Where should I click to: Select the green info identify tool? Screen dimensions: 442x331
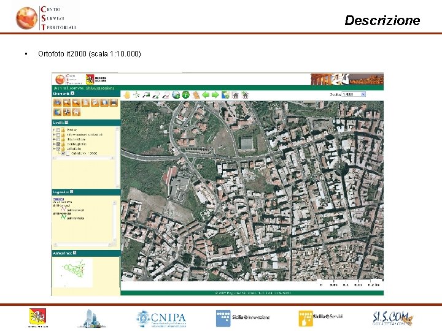(x=185, y=95)
